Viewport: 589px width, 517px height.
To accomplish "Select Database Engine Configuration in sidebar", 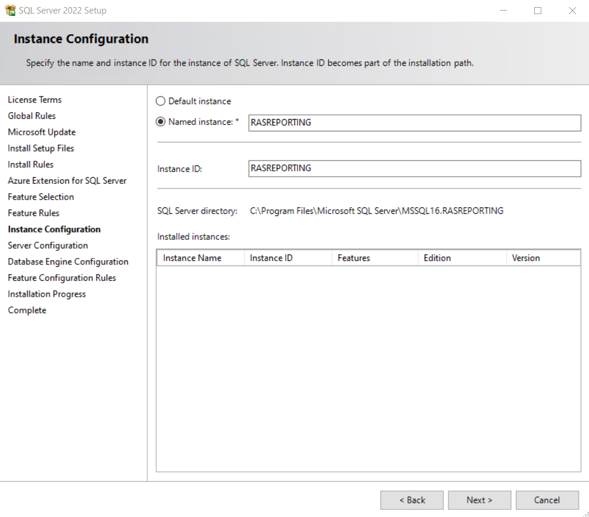I will pos(68,261).
